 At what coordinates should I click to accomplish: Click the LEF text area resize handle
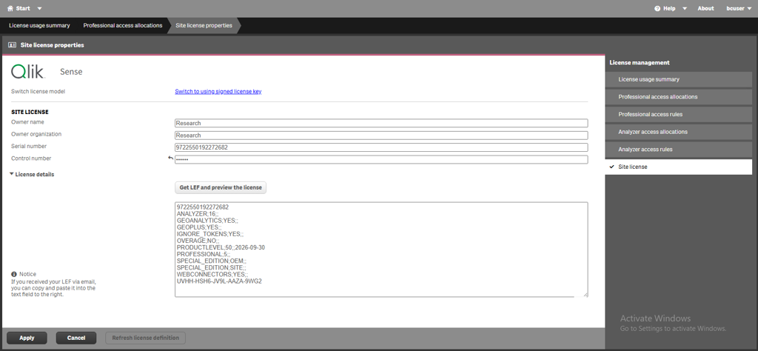[586, 295]
